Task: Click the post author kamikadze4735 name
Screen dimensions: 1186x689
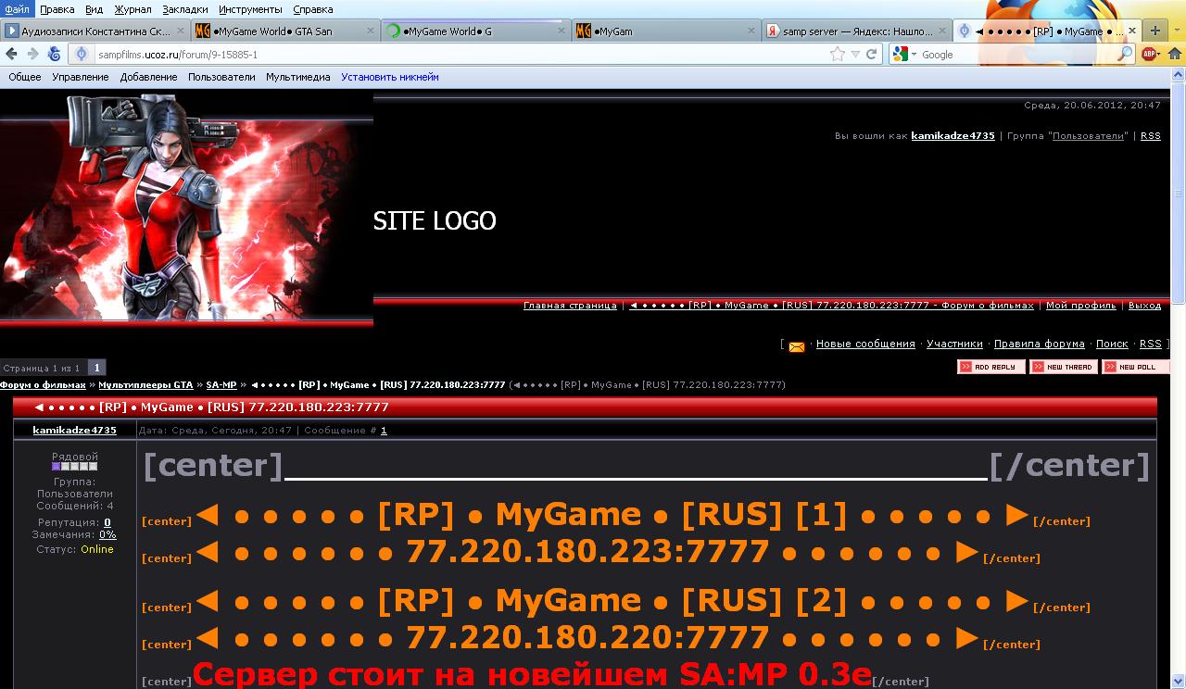Action: 74,430
